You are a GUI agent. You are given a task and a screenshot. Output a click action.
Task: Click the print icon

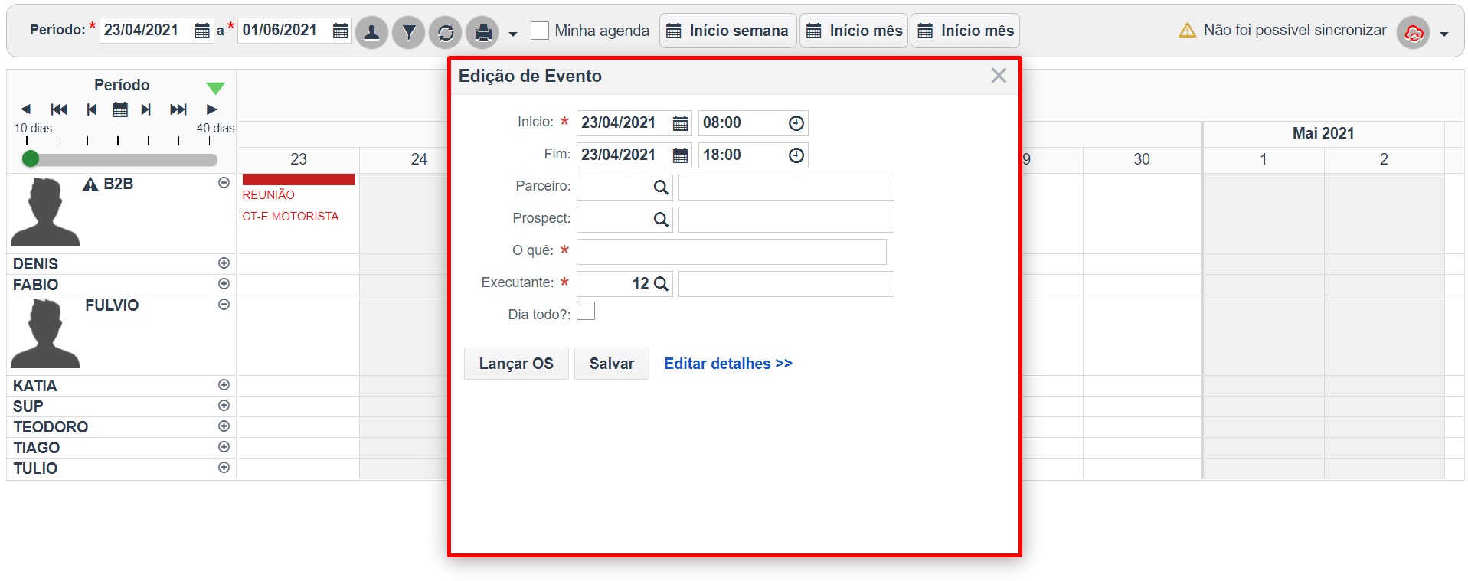coord(482,33)
